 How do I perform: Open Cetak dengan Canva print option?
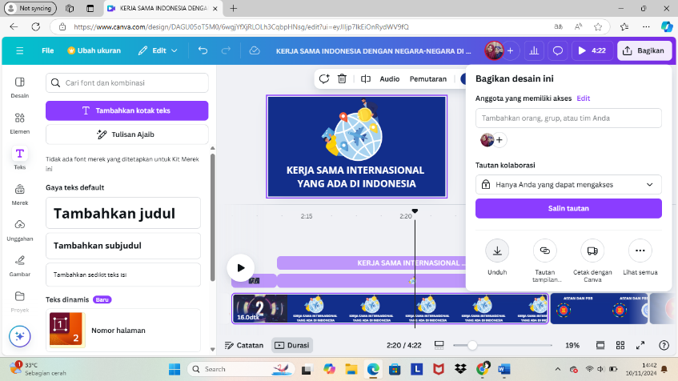coord(592,251)
